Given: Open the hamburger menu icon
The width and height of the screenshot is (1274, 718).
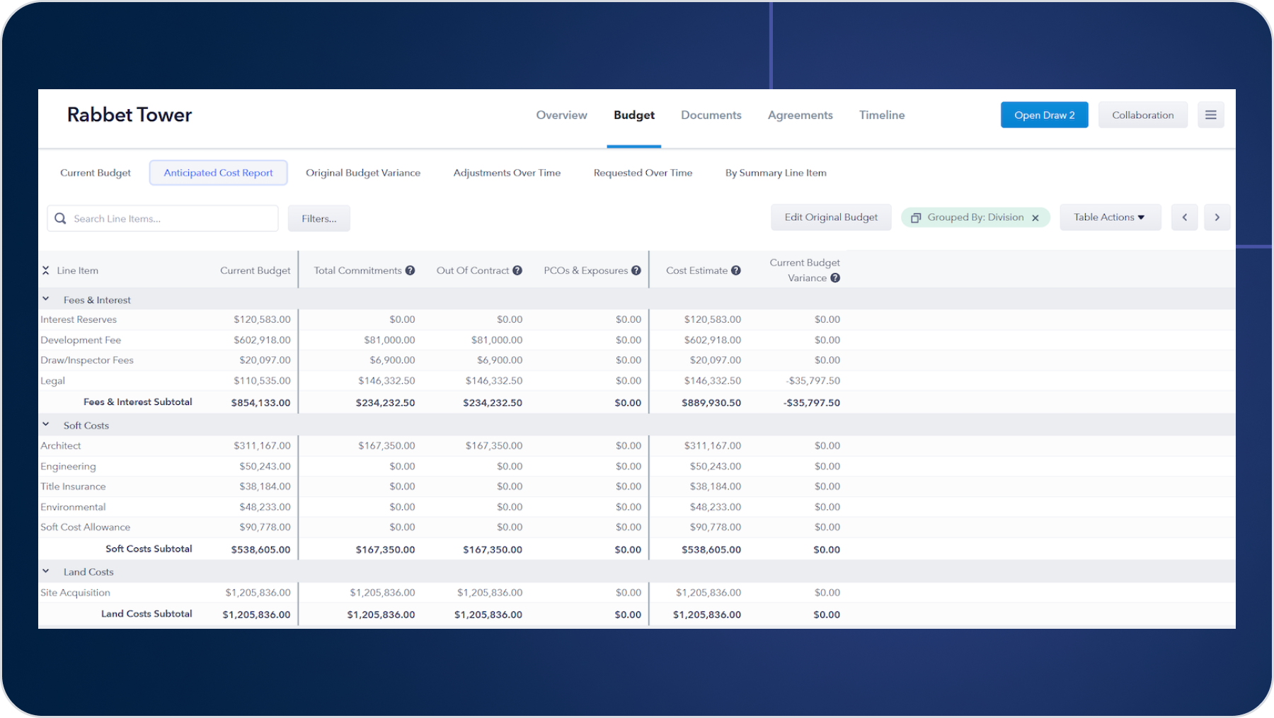Looking at the screenshot, I should coord(1210,115).
